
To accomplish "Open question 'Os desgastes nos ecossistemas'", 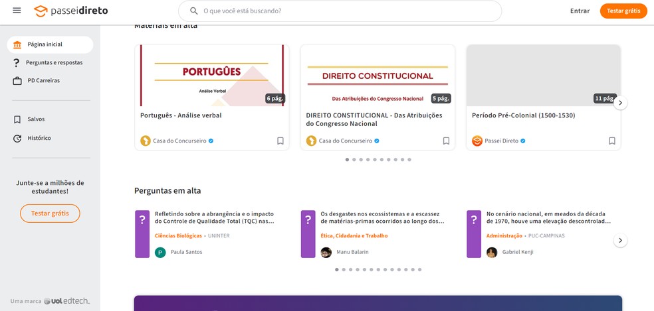I will tap(382, 218).
